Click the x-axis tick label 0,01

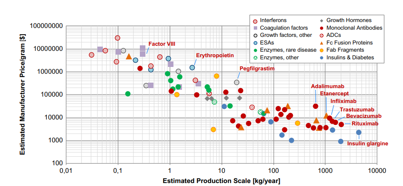(x=66, y=170)
